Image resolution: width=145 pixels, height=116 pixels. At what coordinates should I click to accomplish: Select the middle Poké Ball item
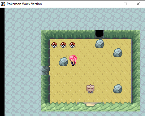pyautogui.click(x=63, y=45)
